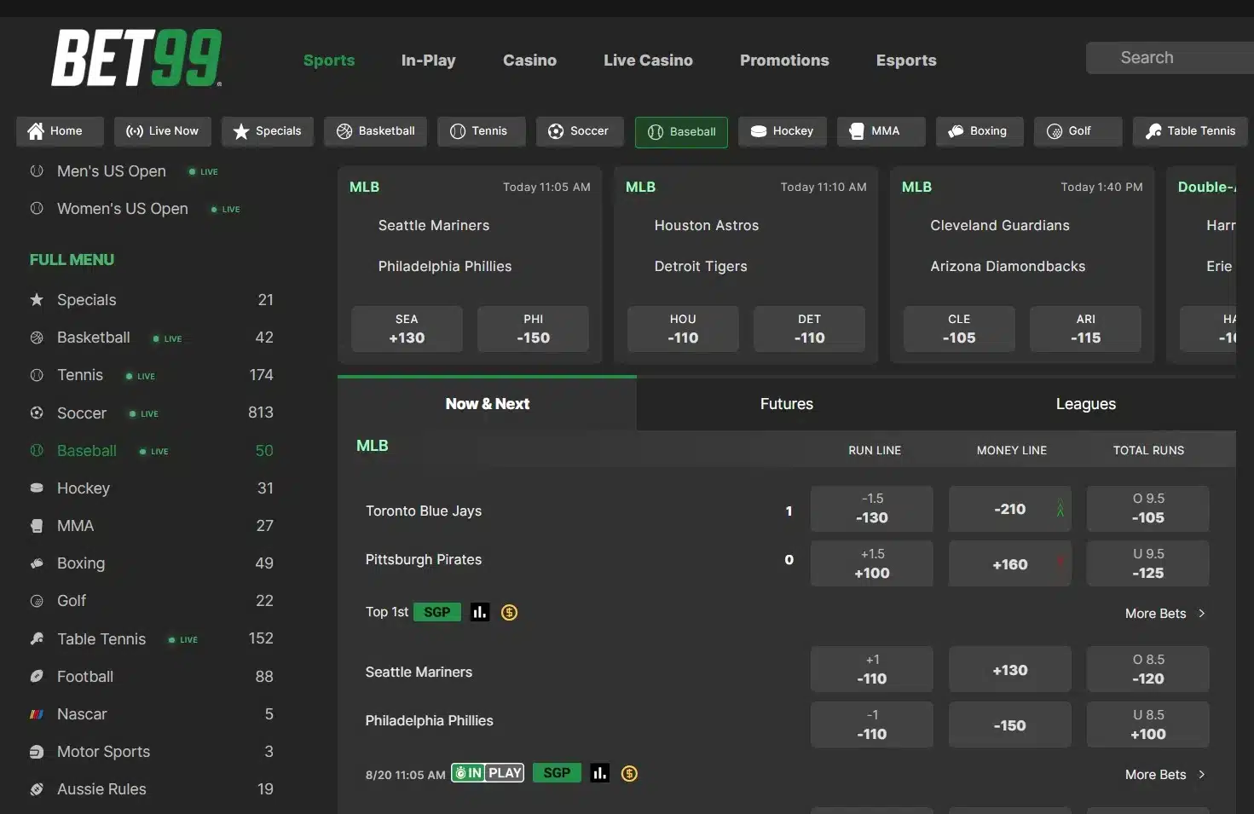Image resolution: width=1254 pixels, height=814 pixels.
Task: Select Soccer in the sports bar
Action: click(580, 131)
